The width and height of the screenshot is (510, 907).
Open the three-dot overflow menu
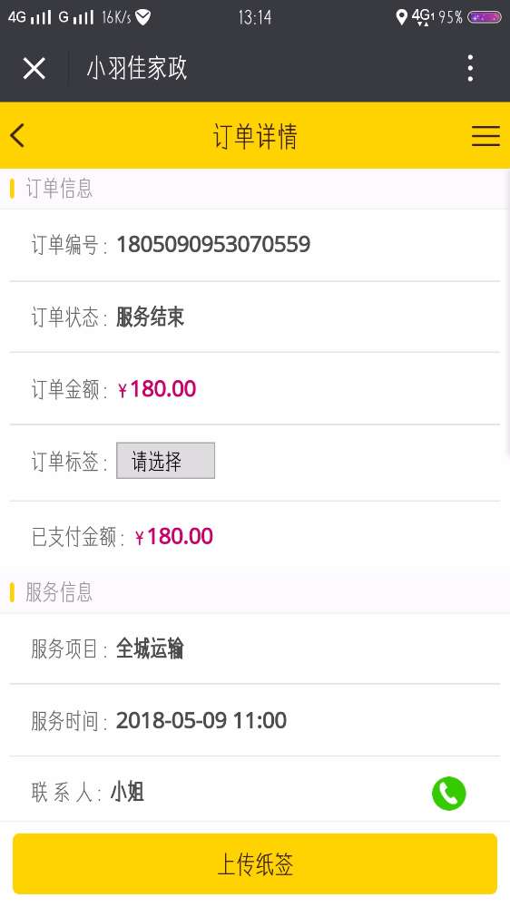(x=471, y=68)
